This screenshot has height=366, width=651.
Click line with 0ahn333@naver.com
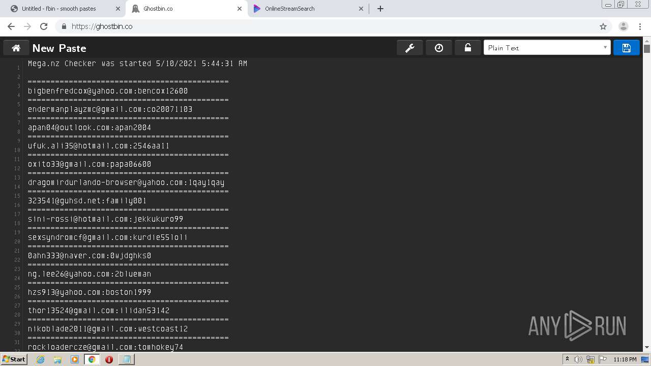[90, 256]
